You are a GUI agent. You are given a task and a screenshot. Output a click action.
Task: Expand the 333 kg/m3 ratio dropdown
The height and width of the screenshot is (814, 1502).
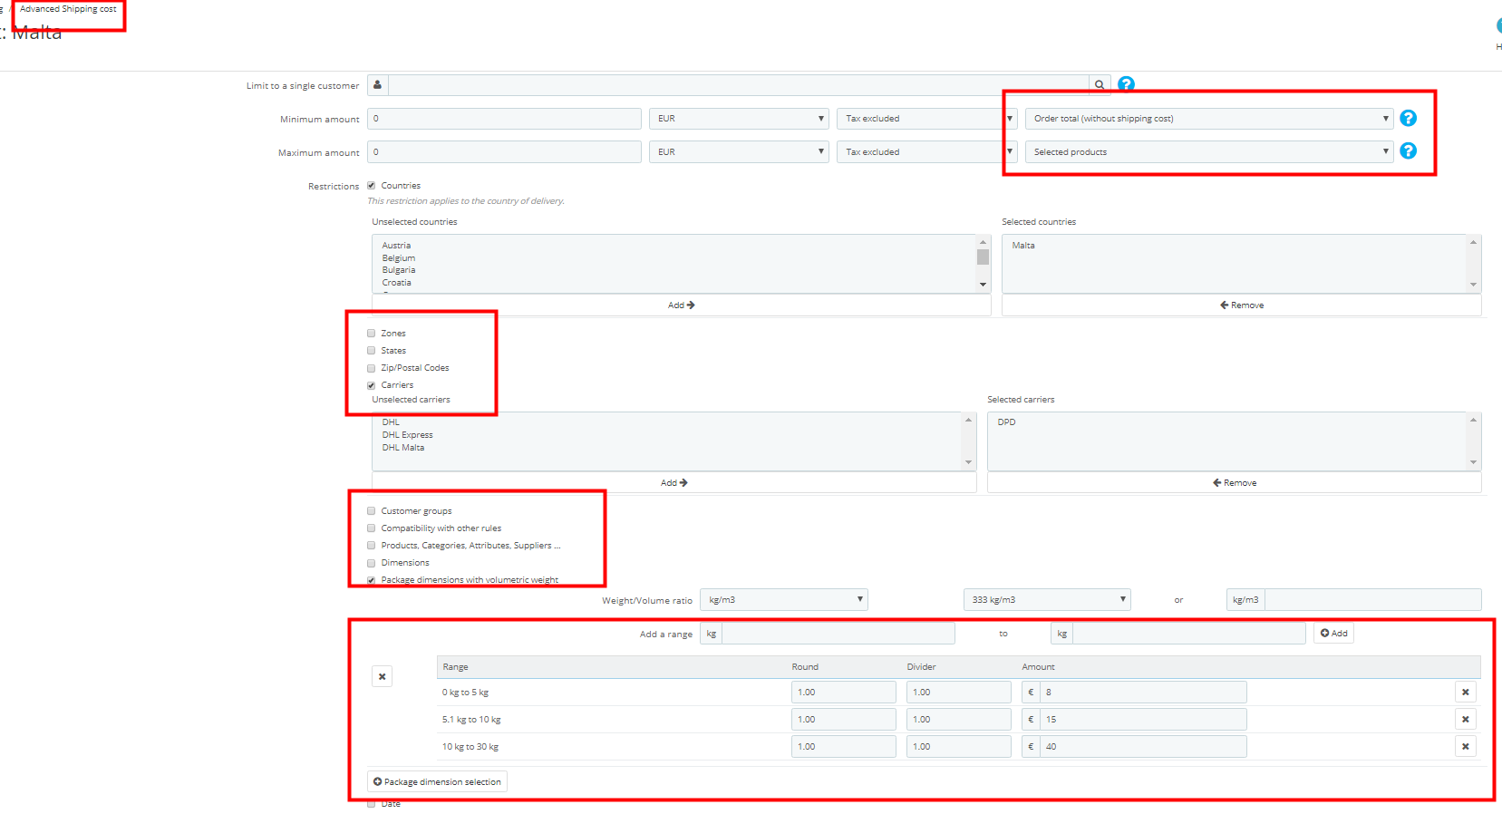click(x=1047, y=599)
